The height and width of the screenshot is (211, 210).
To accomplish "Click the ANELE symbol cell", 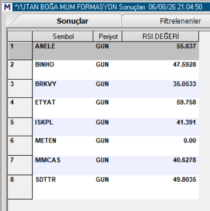I will [x=63, y=51].
